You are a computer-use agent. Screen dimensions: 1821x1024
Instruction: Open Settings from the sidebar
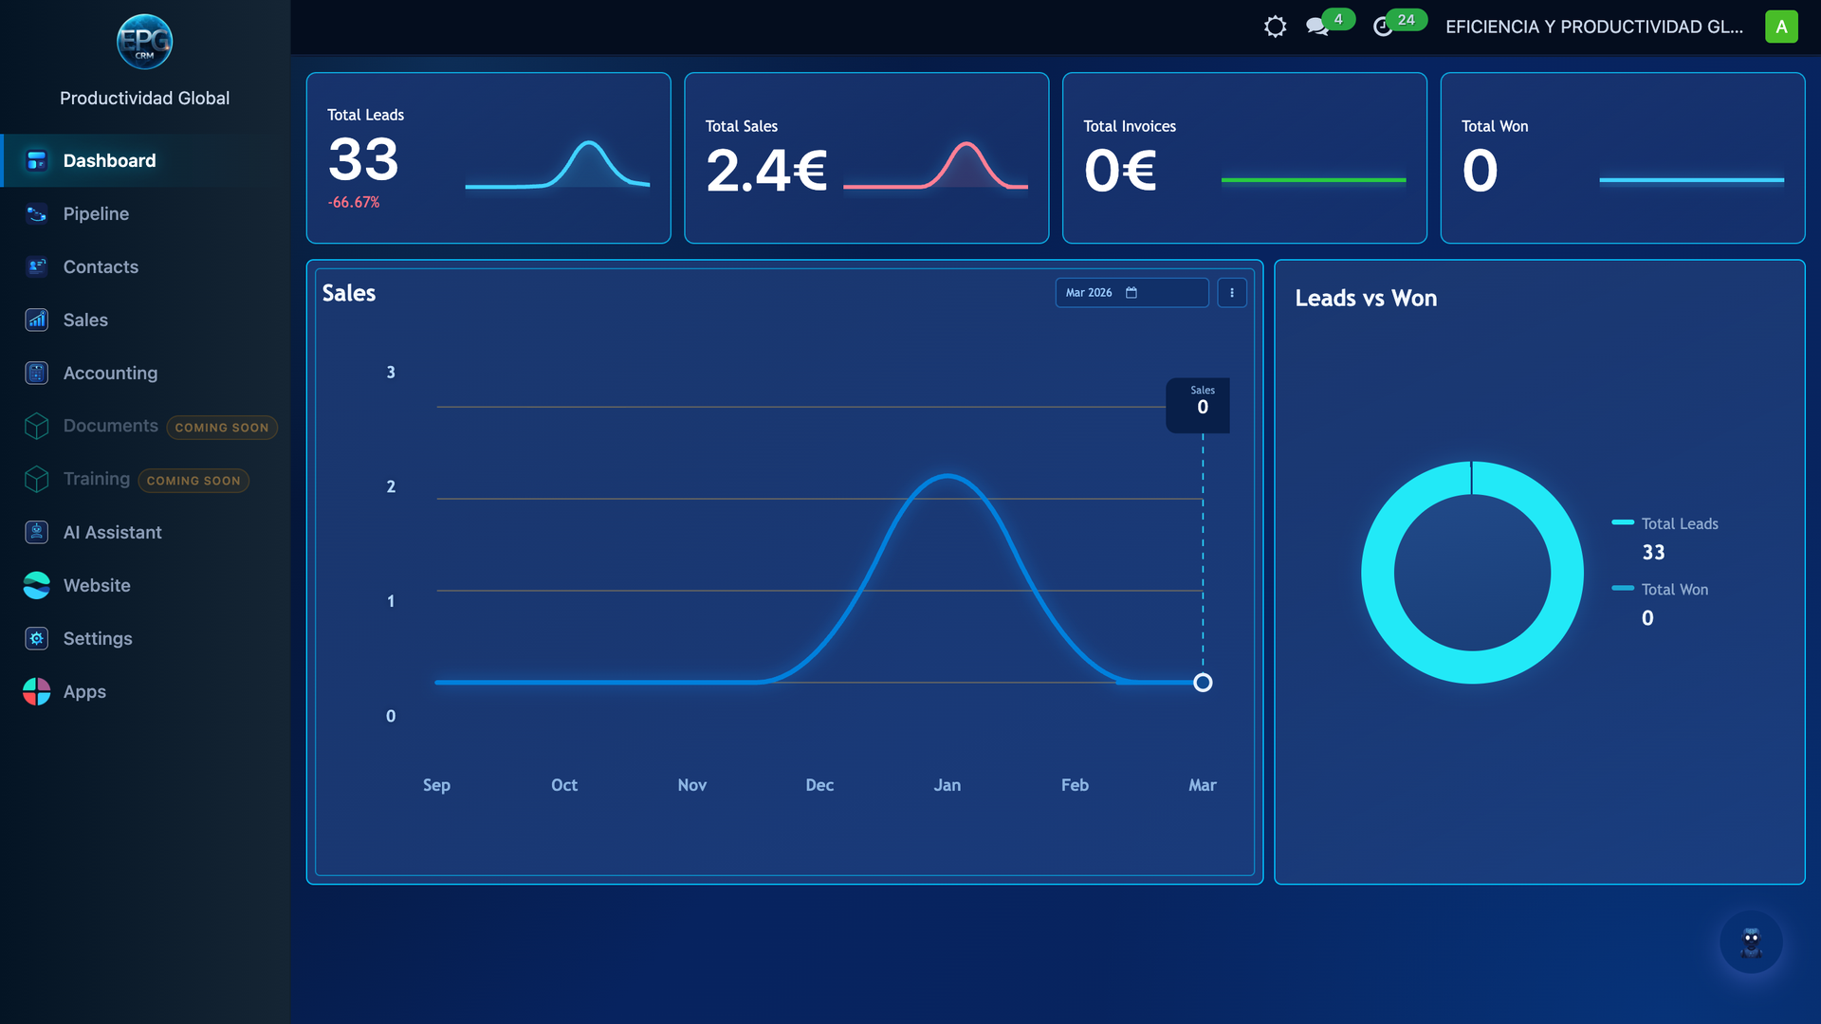click(97, 639)
